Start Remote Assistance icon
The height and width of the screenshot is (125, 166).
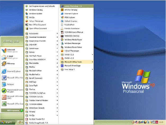(62, 28)
